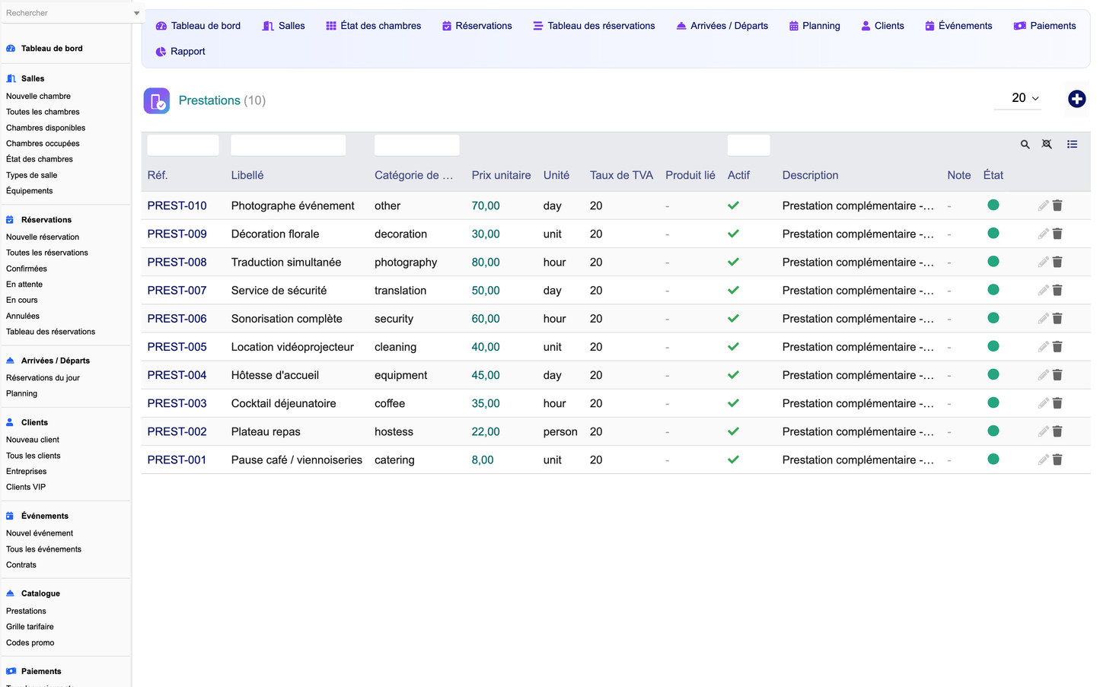
Task: Click the add new prestation plus icon
Action: click(1076, 99)
